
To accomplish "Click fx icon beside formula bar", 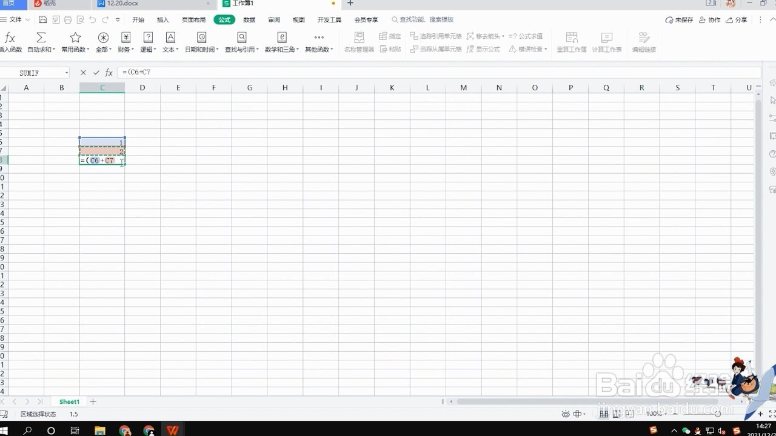I will (x=109, y=73).
